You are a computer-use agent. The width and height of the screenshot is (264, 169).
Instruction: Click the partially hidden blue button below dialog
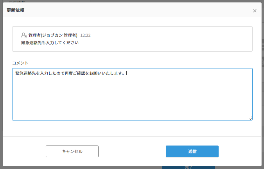188,167
